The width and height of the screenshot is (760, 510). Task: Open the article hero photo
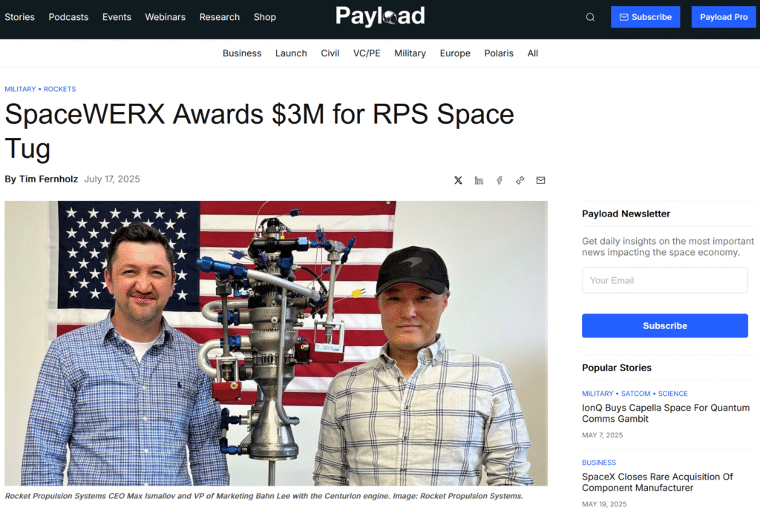pos(276,343)
